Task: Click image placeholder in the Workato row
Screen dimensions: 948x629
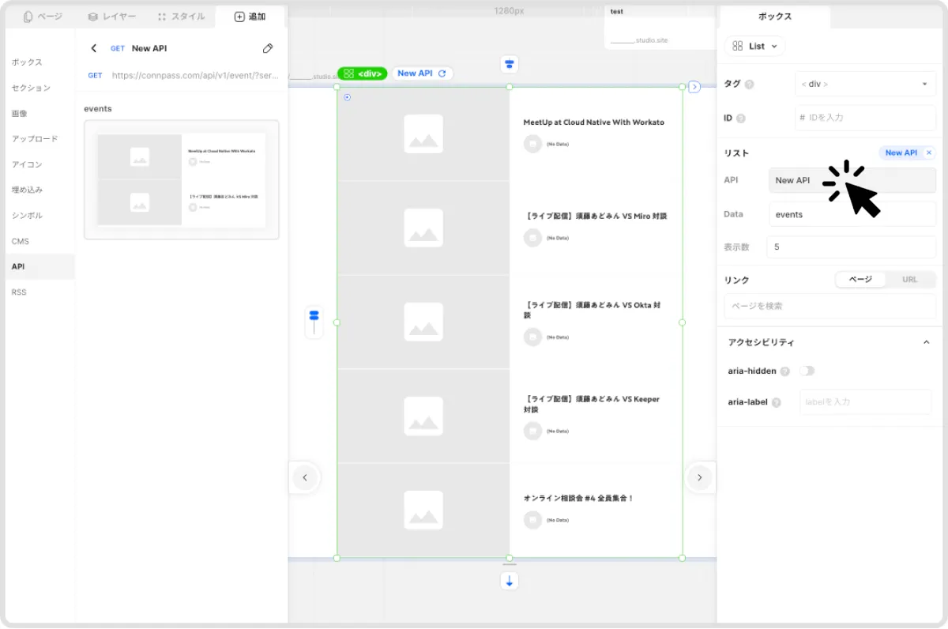Action: 423,134
